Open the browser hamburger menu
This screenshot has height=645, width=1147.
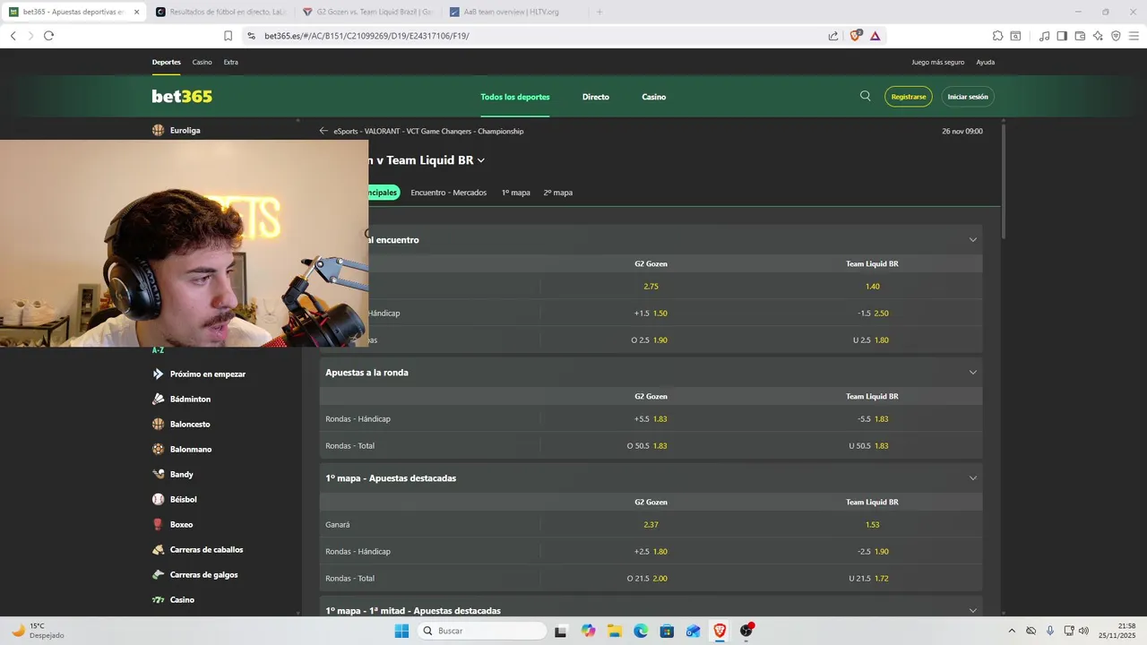pyautogui.click(x=1134, y=36)
